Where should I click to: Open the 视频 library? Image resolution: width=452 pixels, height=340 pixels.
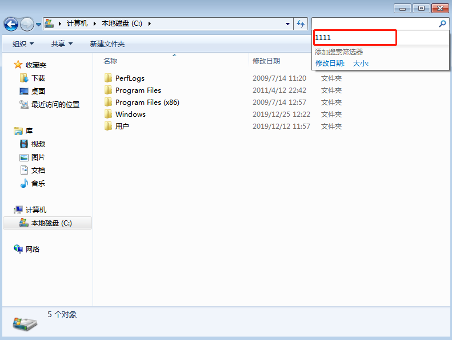tap(38, 144)
